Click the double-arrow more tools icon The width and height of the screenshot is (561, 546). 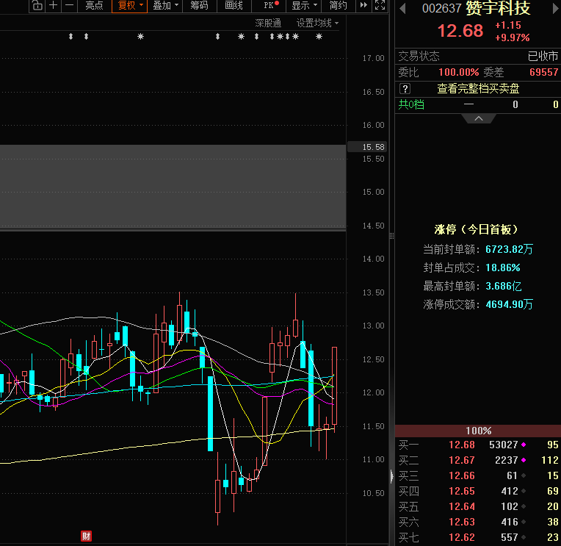tap(363, 5)
